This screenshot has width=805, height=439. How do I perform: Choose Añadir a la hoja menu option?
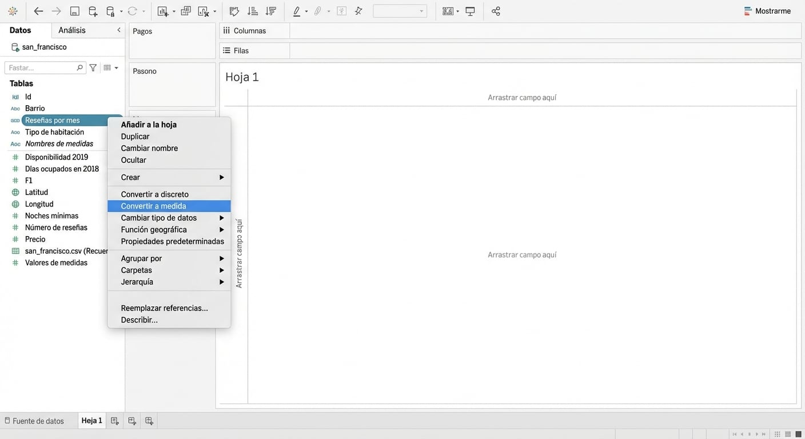pos(149,125)
